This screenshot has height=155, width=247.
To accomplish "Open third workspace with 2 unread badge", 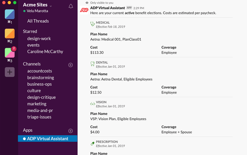I will [x=10, y=53].
